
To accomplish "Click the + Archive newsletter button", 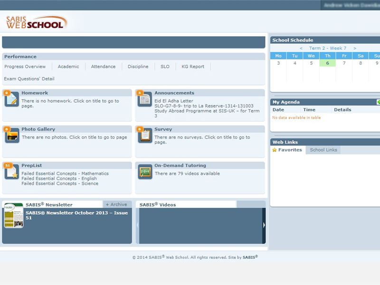I will pos(117,204).
